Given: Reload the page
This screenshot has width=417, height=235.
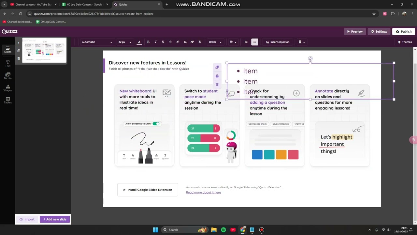Looking at the screenshot, I should [x=20, y=14].
